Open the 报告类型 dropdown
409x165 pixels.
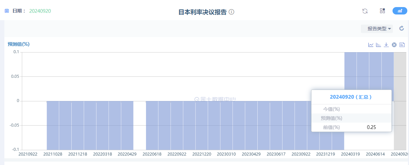pos(377,29)
